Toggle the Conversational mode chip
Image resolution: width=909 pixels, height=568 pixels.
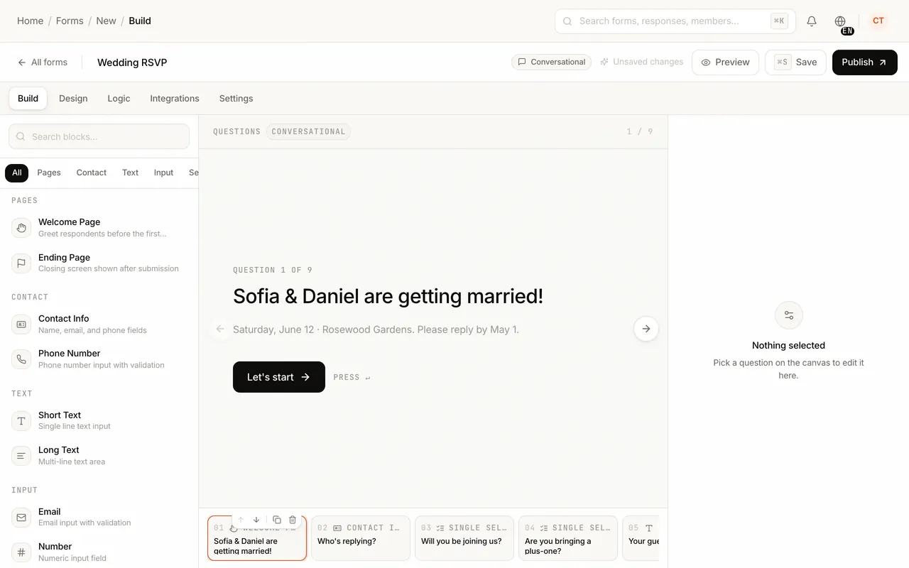551,62
